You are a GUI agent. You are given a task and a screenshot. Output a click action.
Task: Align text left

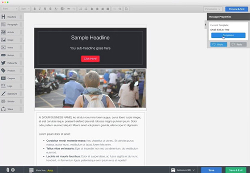tap(92, 9)
